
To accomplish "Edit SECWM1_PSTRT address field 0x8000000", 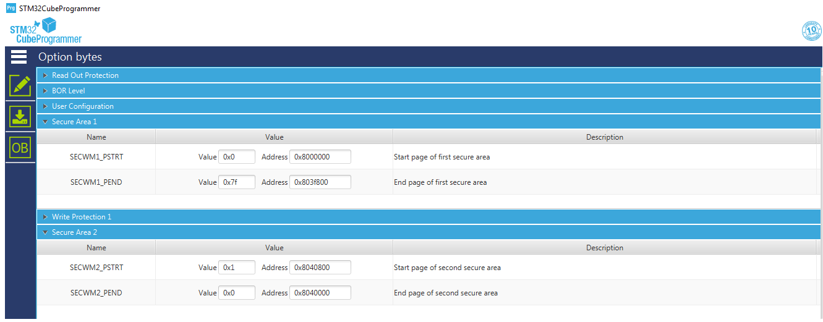I will pos(320,157).
